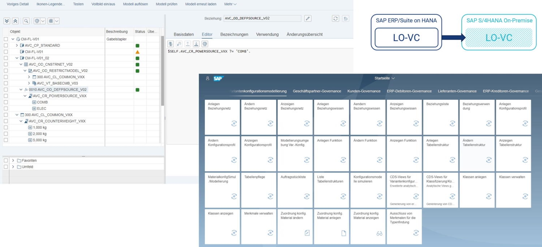542x247 pixels.
Task: Print the tree using the printer icon above it
Action: (37, 21)
